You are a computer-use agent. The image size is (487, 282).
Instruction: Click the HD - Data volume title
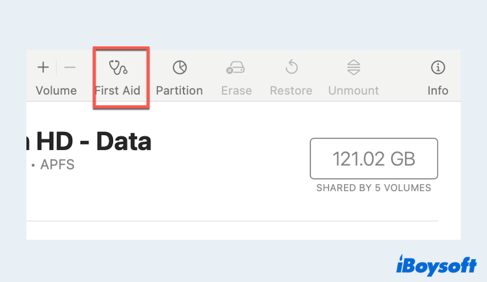(92, 141)
